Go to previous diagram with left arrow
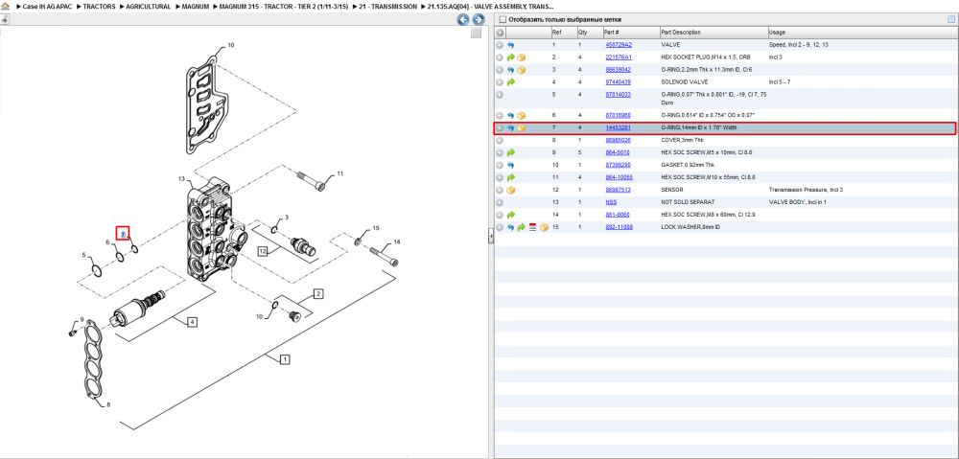The height and width of the screenshot is (459, 959). [463, 19]
